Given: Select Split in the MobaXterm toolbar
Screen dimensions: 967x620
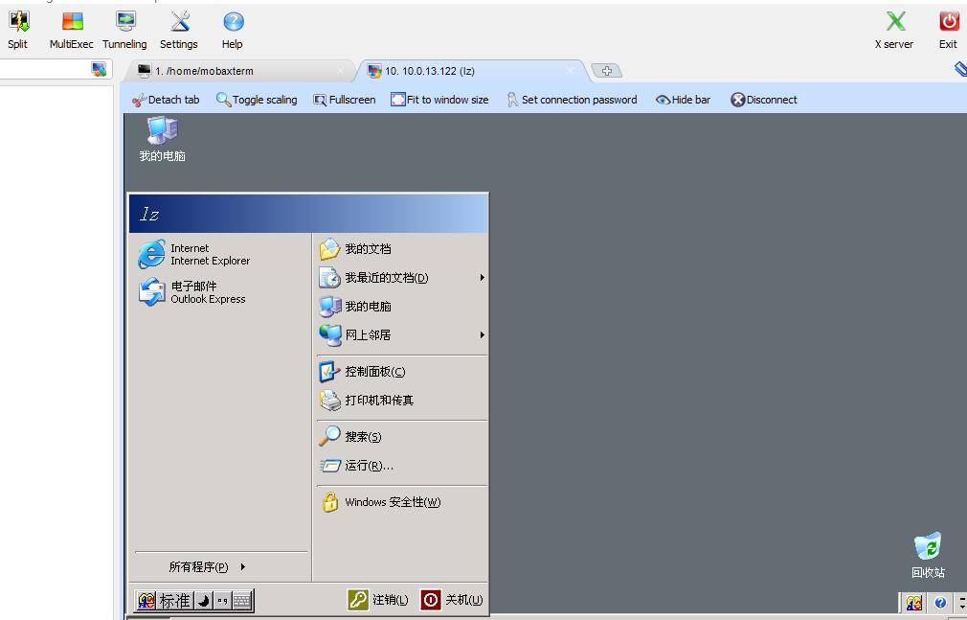Looking at the screenshot, I should [x=17, y=29].
